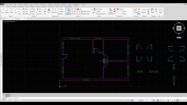The height and width of the screenshot is (105, 187).
Task: Click Match Layer button
Action: coord(85,14)
